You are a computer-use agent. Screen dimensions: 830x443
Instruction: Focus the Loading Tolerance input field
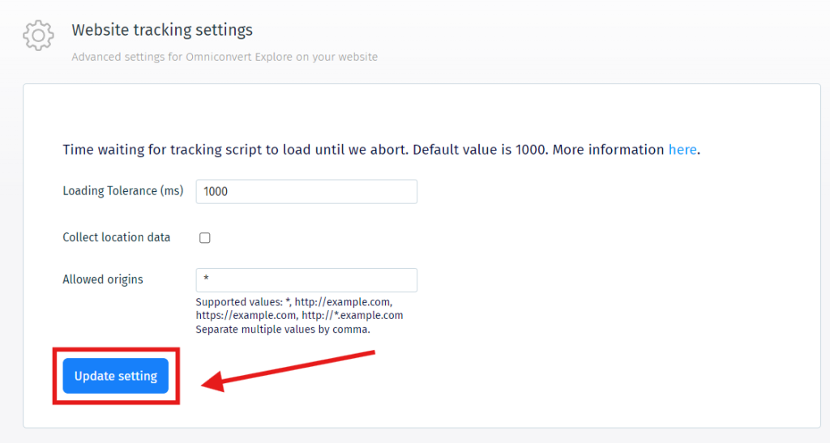click(306, 192)
